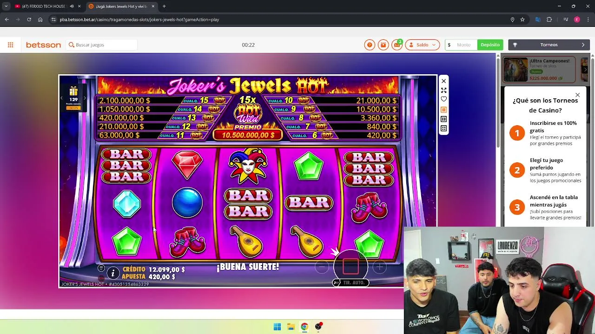
Task: Close the Torneos de Casino info card
Action: (577, 95)
